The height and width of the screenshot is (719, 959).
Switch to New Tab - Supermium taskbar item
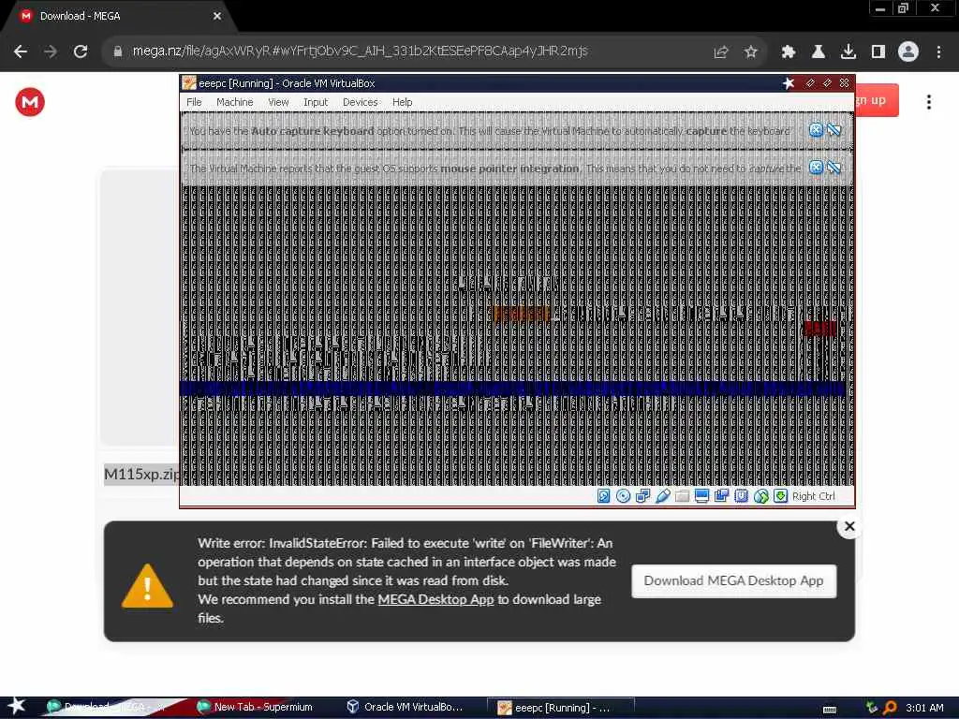(x=256, y=708)
